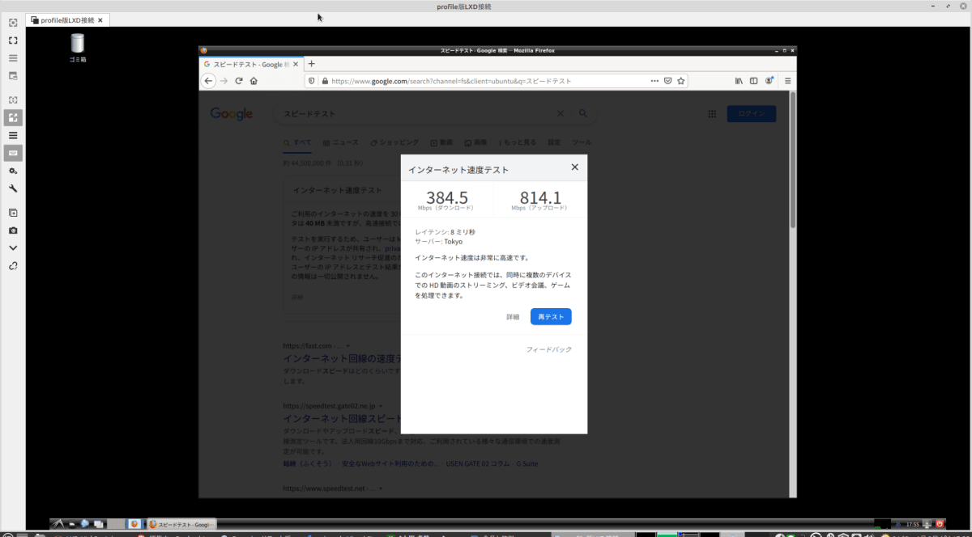Clear Google search text with X icon
The image size is (972, 537).
click(561, 114)
